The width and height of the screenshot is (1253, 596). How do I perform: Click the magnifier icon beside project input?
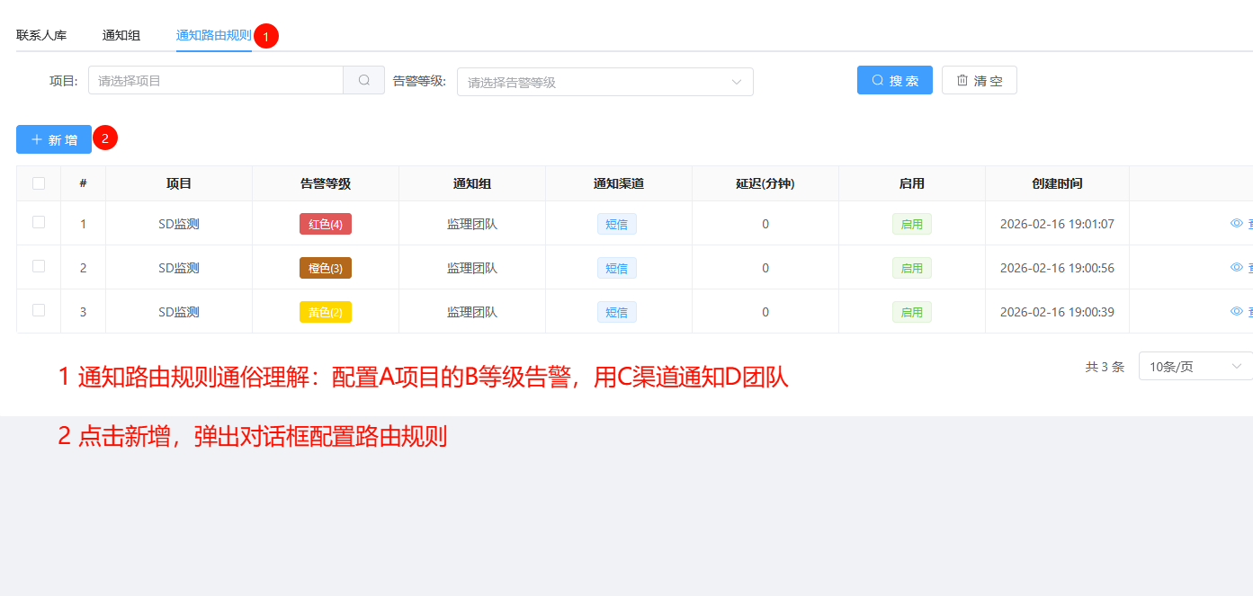coord(364,80)
